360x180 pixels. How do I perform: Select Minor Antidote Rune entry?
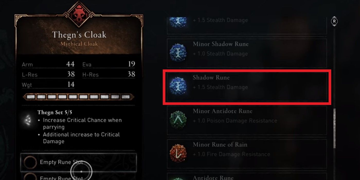pos(247,120)
